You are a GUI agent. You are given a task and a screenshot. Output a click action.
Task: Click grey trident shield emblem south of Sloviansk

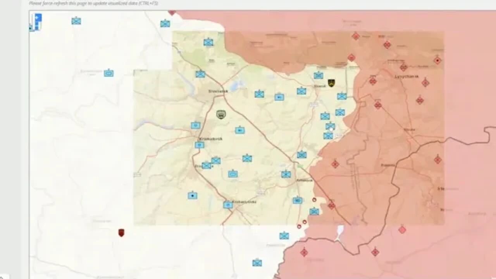[221, 114]
